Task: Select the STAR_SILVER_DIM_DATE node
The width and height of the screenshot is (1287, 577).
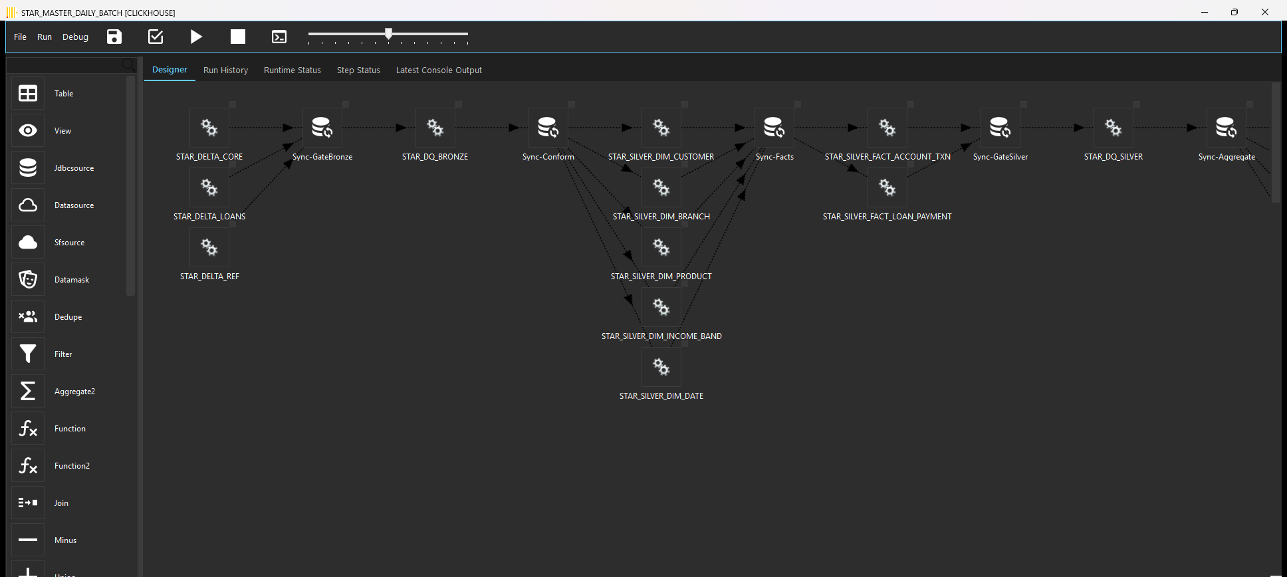Action: [x=661, y=367]
